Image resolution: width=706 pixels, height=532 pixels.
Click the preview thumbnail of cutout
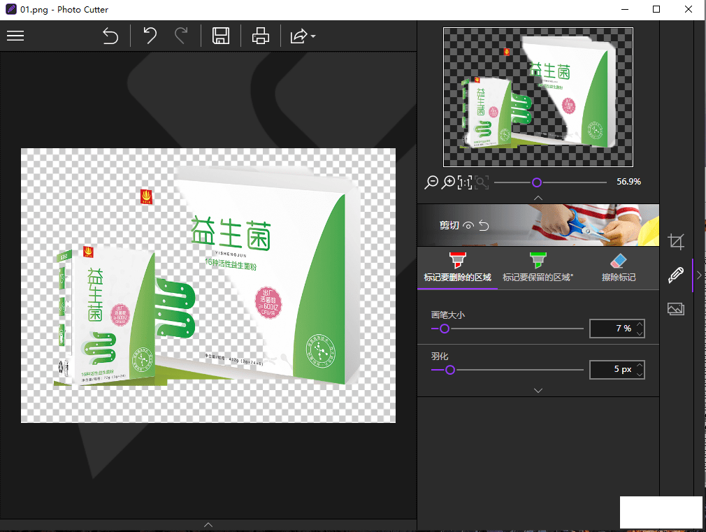538,97
